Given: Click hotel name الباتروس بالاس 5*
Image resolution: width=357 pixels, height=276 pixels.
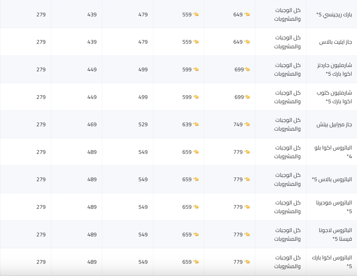Looking at the screenshot, I should point(332,180).
